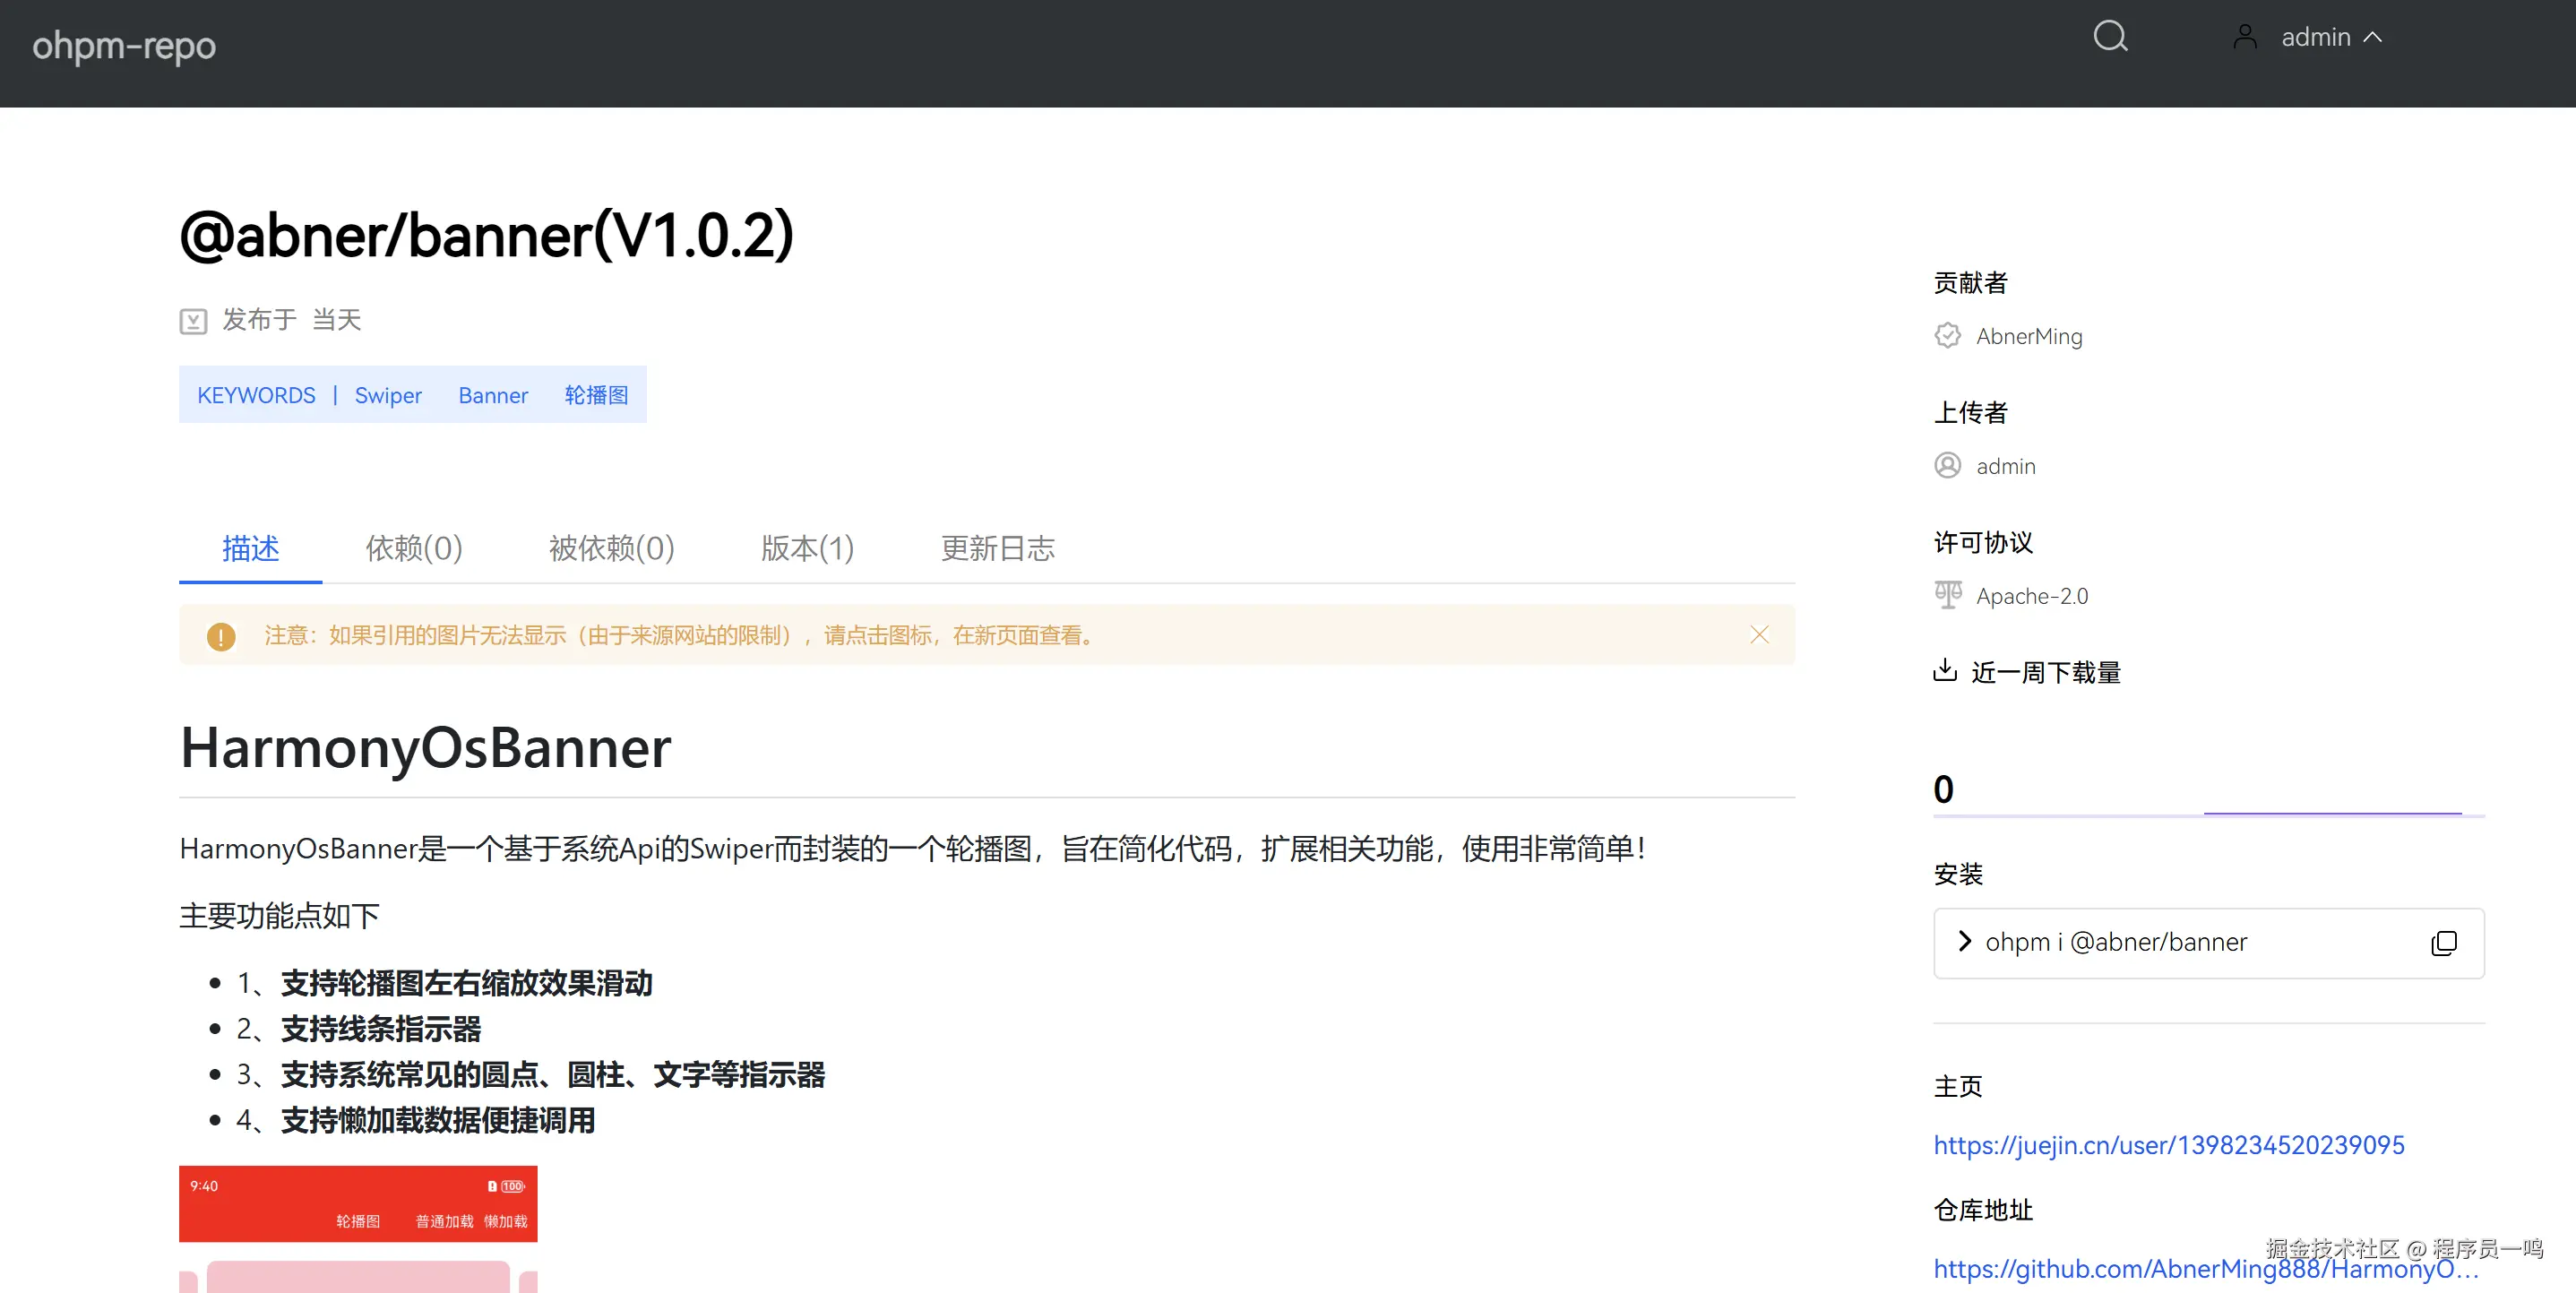Copy the ohpm install command
The width and height of the screenshot is (2576, 1293).
pos(2443,943)
